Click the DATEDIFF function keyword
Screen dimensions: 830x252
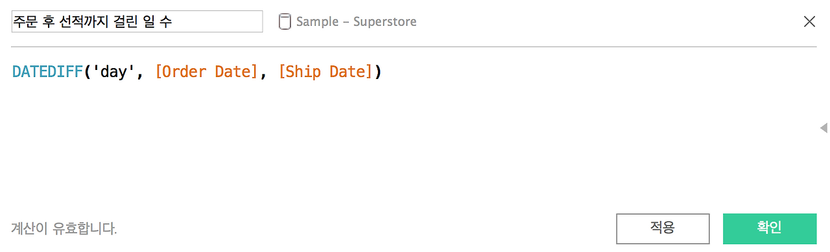49,72
